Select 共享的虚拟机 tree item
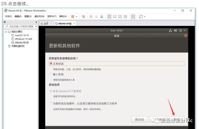This screenshot has width=199, height=129. pos(18,46)
